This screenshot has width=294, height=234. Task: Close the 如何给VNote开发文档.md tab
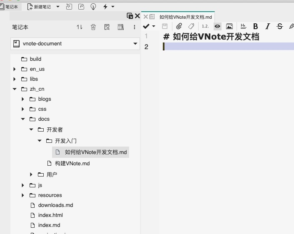[145, 17]
